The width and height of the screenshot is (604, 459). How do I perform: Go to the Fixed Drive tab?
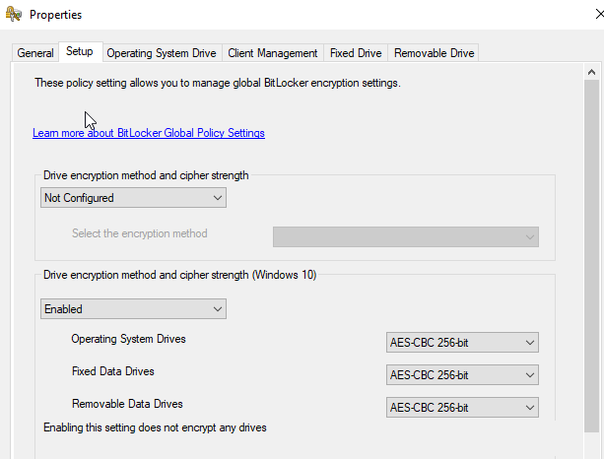(356, 53)
